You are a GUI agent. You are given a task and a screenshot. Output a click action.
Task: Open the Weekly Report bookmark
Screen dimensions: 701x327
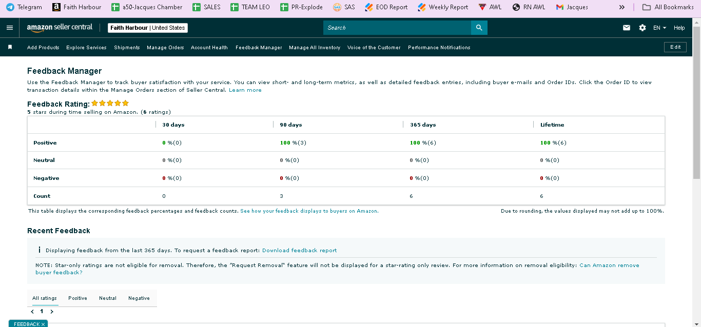(443, 7)
